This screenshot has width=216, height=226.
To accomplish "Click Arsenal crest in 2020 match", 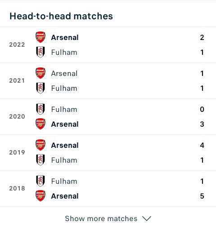I will point(40,124).
